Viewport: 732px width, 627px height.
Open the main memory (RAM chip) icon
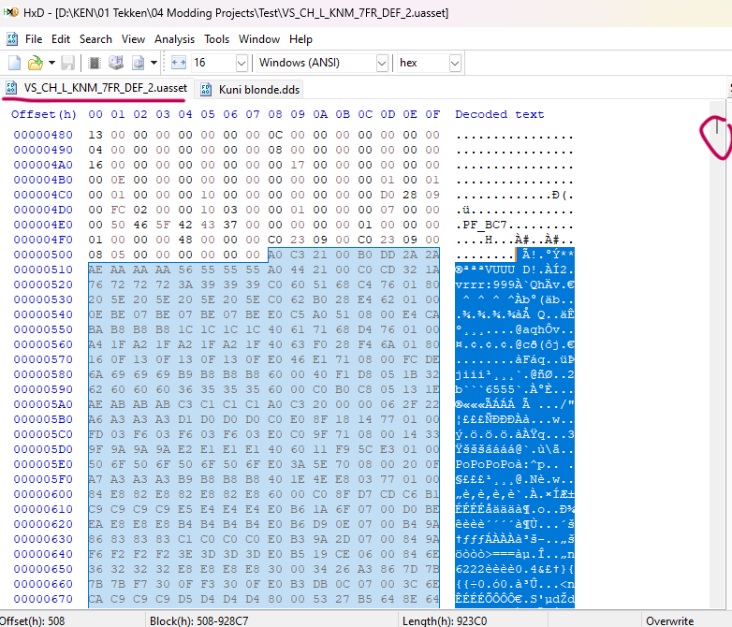click(x=95, y=63)
